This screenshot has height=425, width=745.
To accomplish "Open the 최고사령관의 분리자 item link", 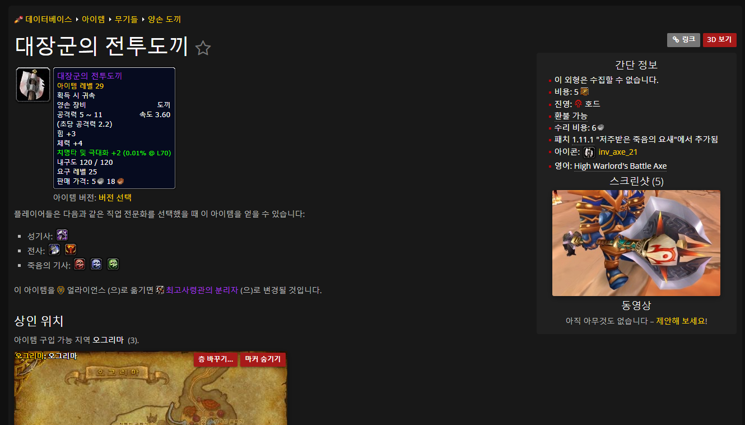I will pos(202,290).
